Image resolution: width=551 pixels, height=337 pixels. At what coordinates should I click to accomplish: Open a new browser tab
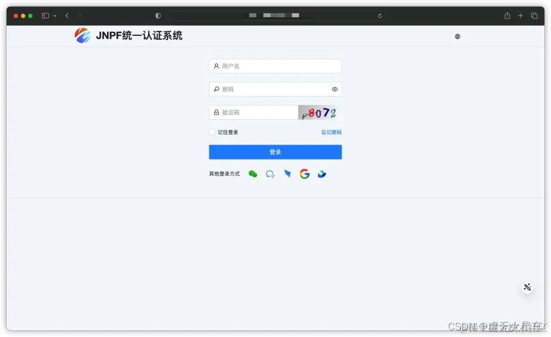[521, 16]
